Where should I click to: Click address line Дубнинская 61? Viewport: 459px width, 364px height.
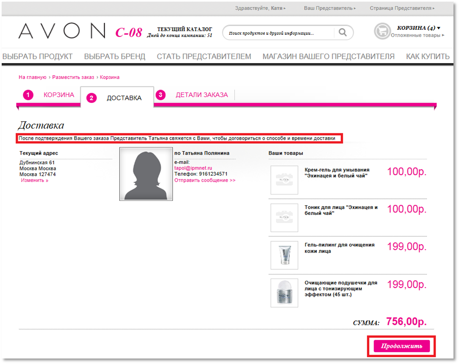(37, 163)
